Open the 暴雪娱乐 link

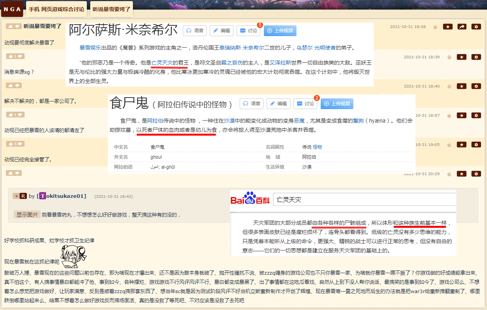pyautogui.click(x=90, y=48)
